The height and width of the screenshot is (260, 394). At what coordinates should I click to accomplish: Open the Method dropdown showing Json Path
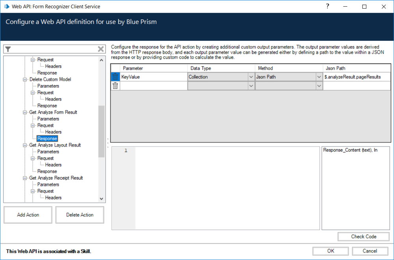[x=319, y=77]
